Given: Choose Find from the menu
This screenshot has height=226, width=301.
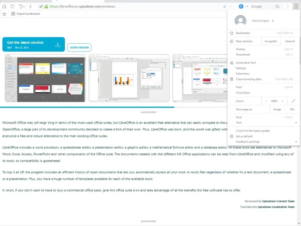Looking at the screenshot, I should 263,117.
